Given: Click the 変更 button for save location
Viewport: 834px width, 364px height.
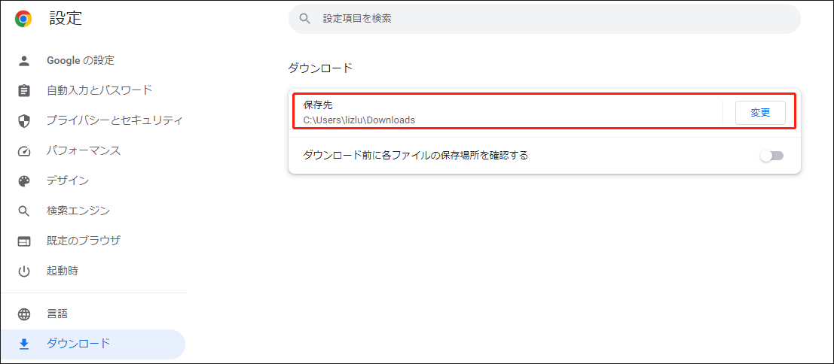Looking at the screenshot, I should (x=760, y=113).
